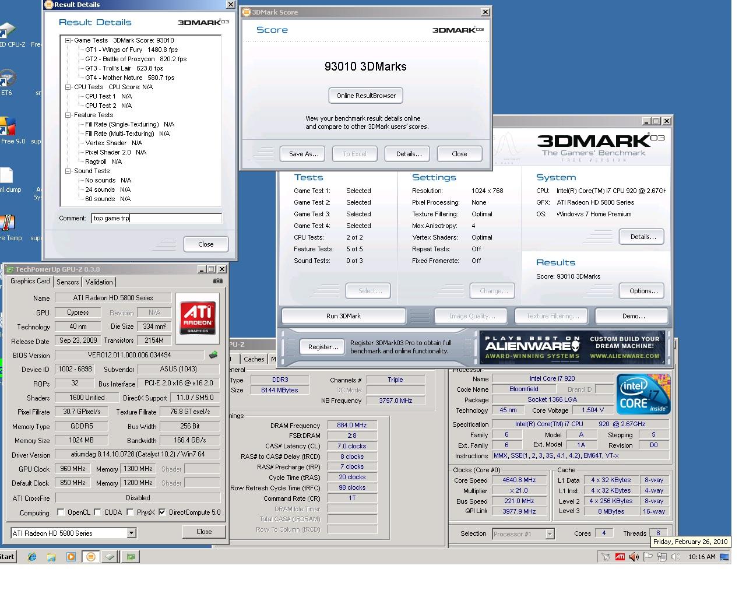Screen dimensions: 746x597
Task: Switch to the Caches tab in CPU-Z
Action: (x=254, y=359)
